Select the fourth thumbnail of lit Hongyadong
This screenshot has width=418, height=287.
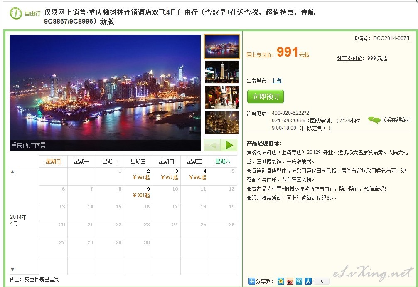tap(222, 123)
